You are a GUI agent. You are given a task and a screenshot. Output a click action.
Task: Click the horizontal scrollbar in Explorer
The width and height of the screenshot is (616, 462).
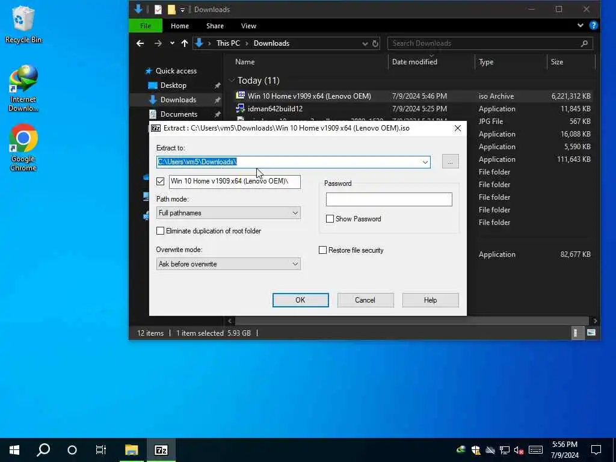tap(411, 321)
